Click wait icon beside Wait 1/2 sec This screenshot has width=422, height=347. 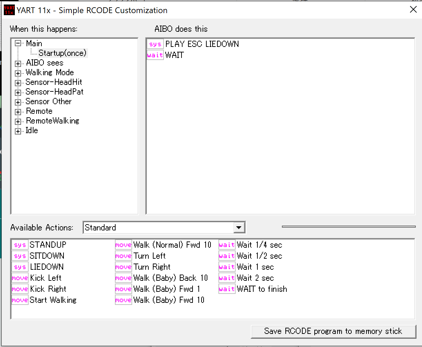(227, 256)
